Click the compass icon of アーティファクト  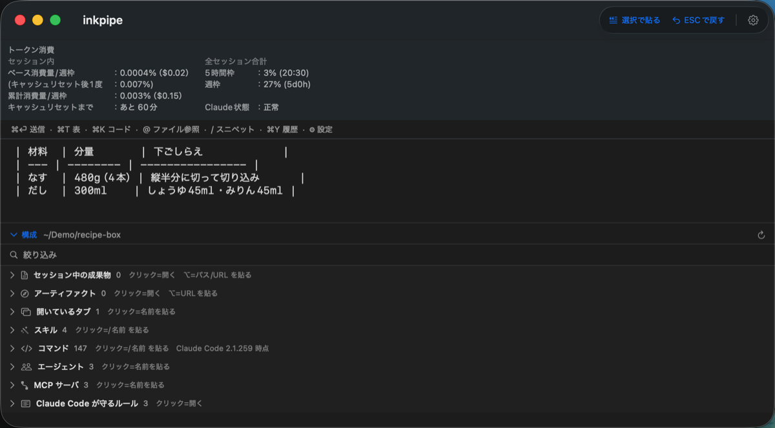[25, 293]
